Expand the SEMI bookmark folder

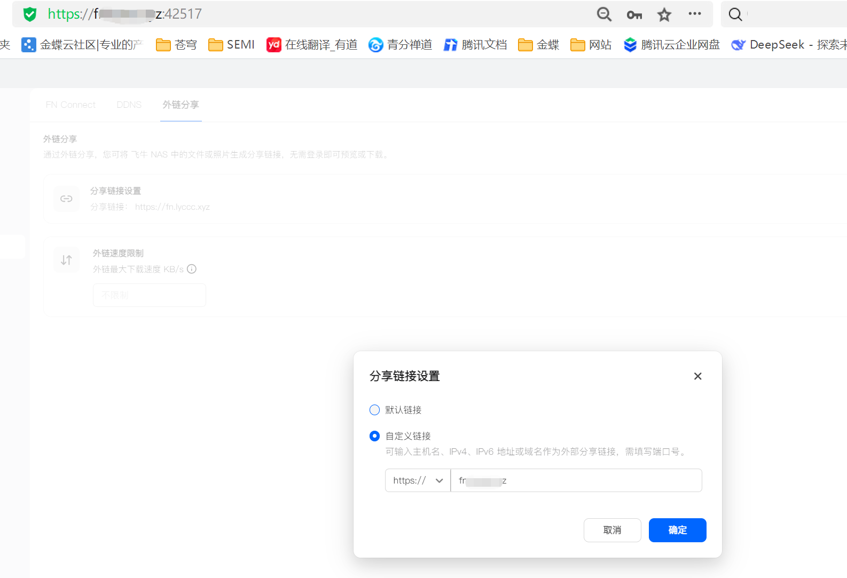click(231, 45)
